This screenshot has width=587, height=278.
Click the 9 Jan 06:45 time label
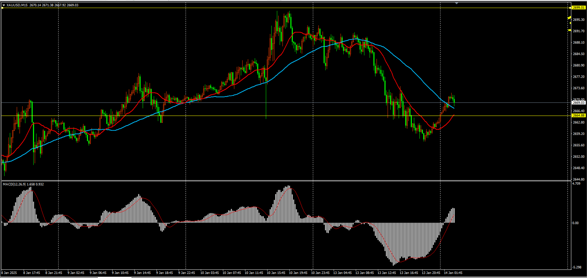click(x=98, y=273)
